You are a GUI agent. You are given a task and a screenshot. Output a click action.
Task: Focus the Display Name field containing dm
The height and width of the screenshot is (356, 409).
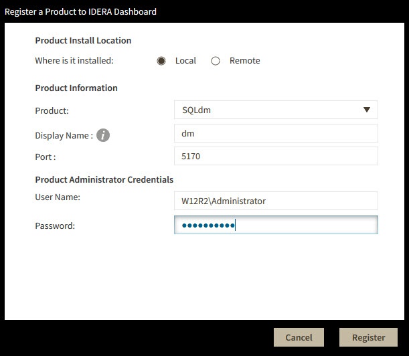pos(275,133)
